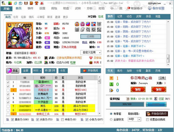Check row 3 风轻云淡 checkbox
Image resolution: width=174 pixels, height=132 pixels.
[8, 90]
